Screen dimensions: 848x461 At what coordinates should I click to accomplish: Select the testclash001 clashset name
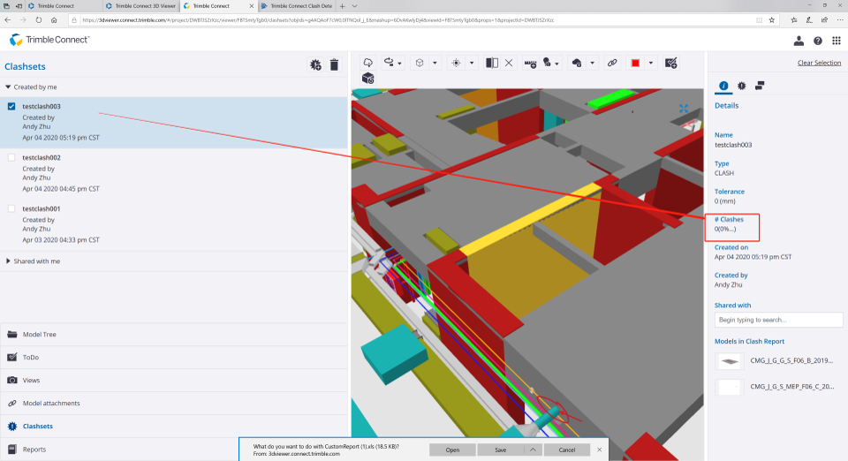click(42, 208)
